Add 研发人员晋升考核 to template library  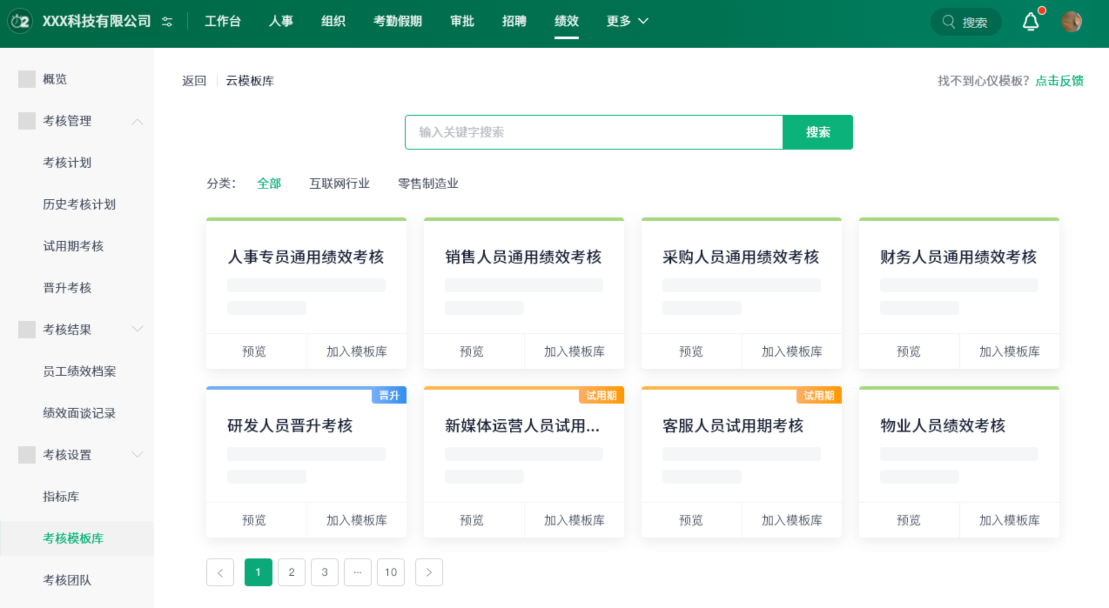pos(356,520)
